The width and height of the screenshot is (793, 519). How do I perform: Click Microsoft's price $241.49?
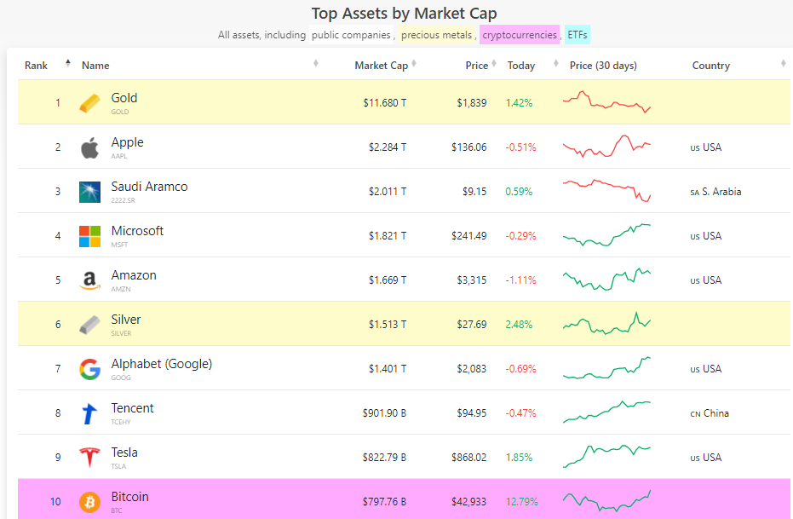[x=468, y=236]
